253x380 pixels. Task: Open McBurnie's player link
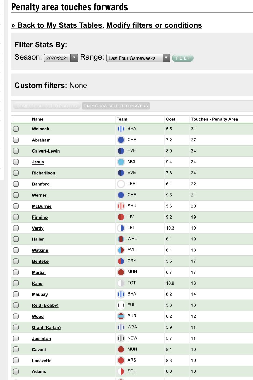[x=42, y=206]
